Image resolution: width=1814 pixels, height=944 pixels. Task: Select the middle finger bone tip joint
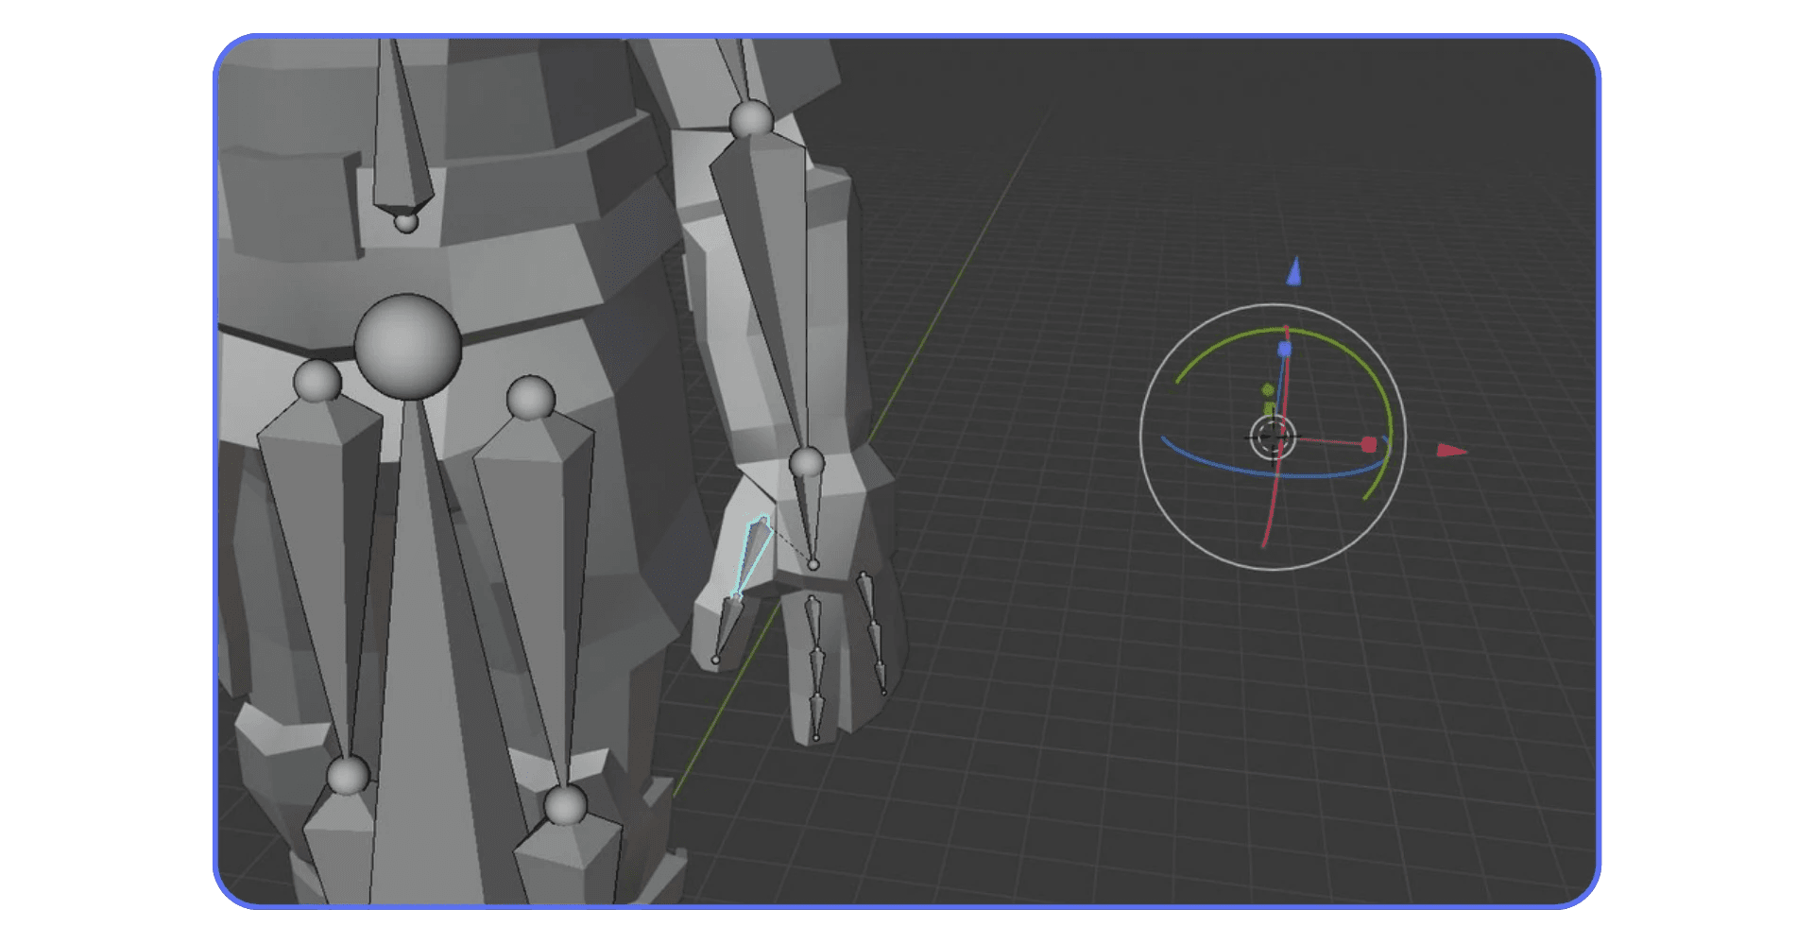pyautogui.click(x=816, y=737)
